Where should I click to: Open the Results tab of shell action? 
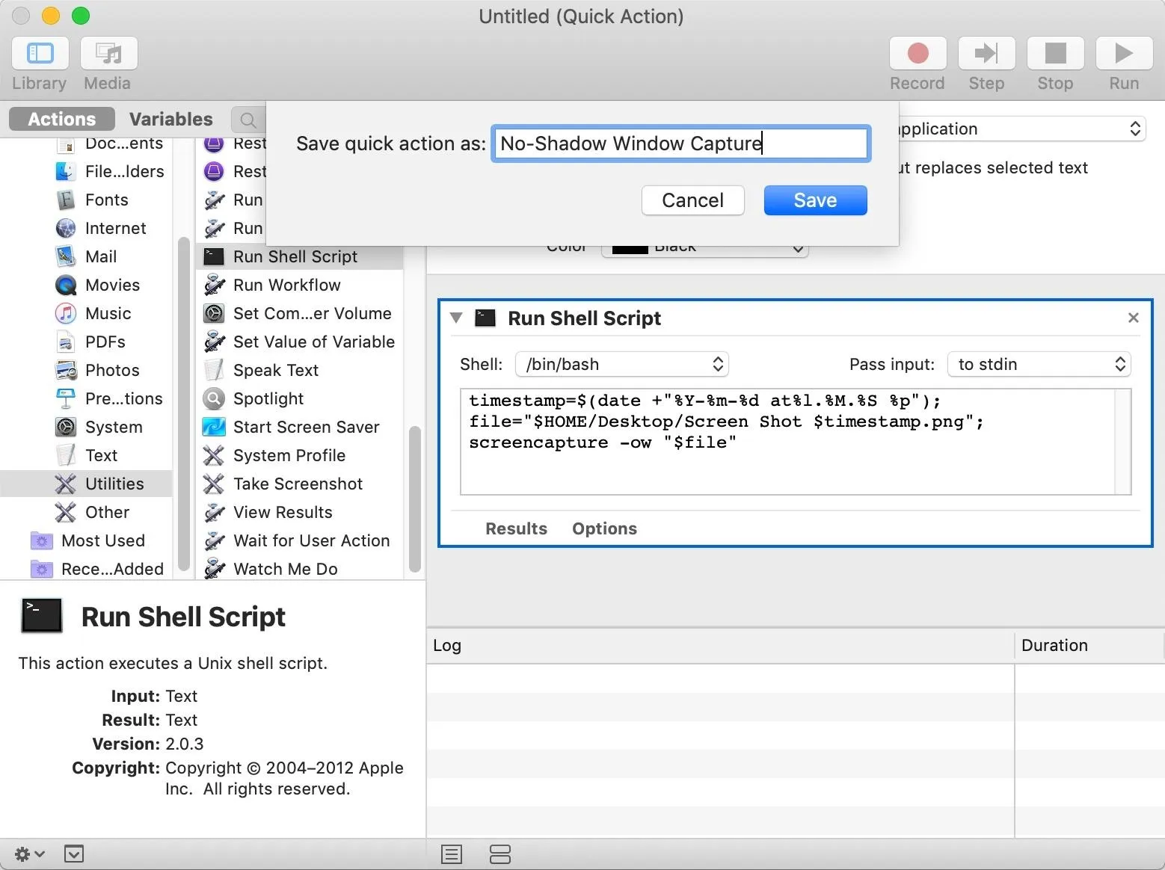(x=516, y=528)
